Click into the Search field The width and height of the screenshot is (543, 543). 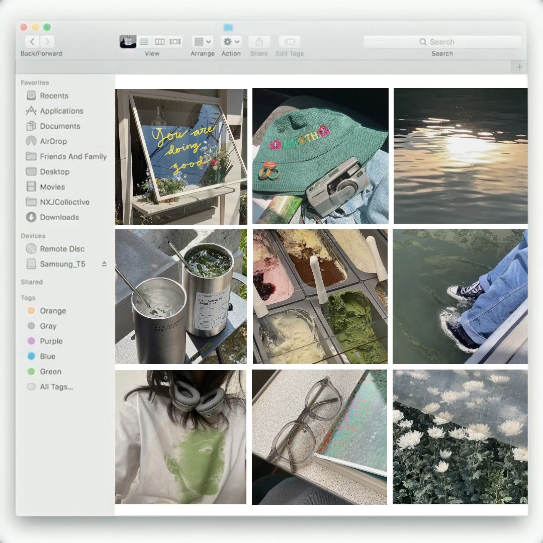coord(442,42)
